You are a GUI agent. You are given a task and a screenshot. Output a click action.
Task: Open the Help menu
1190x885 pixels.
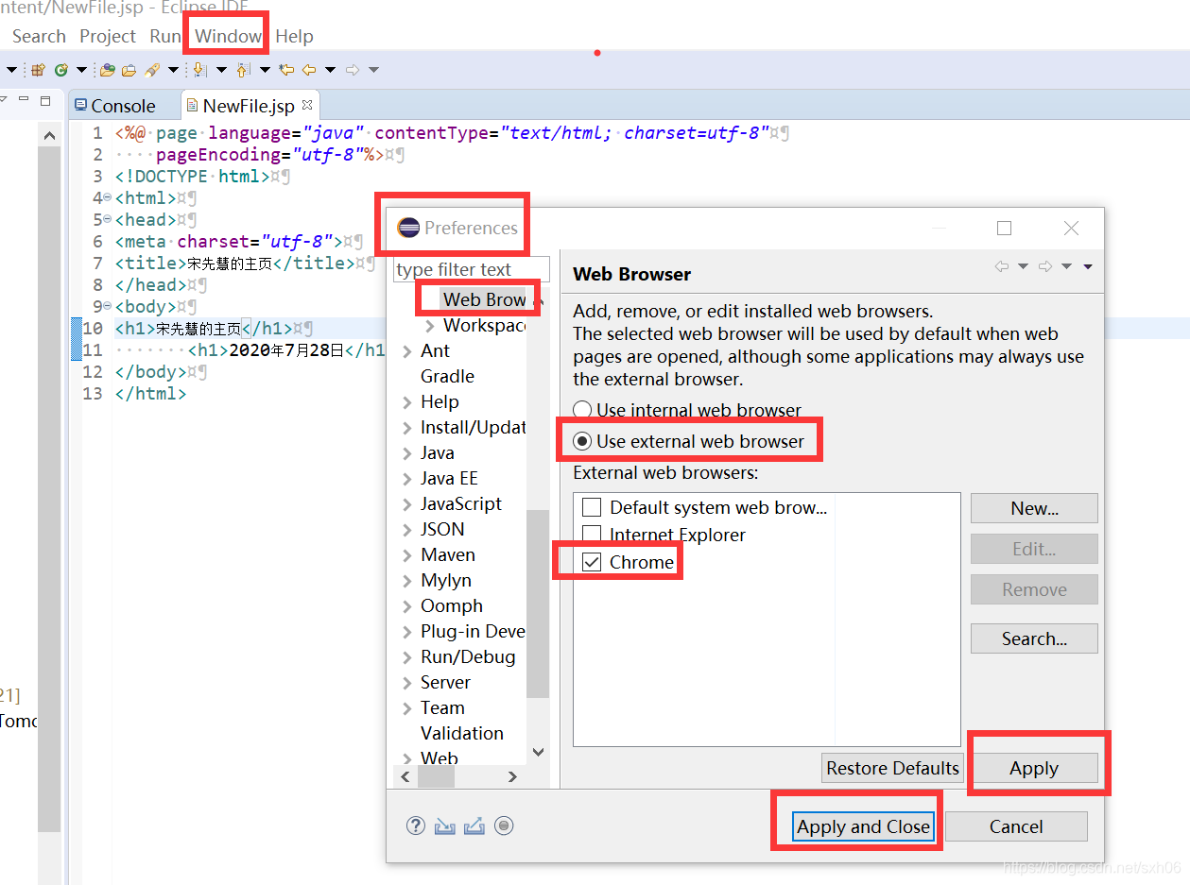pos(294,36)
